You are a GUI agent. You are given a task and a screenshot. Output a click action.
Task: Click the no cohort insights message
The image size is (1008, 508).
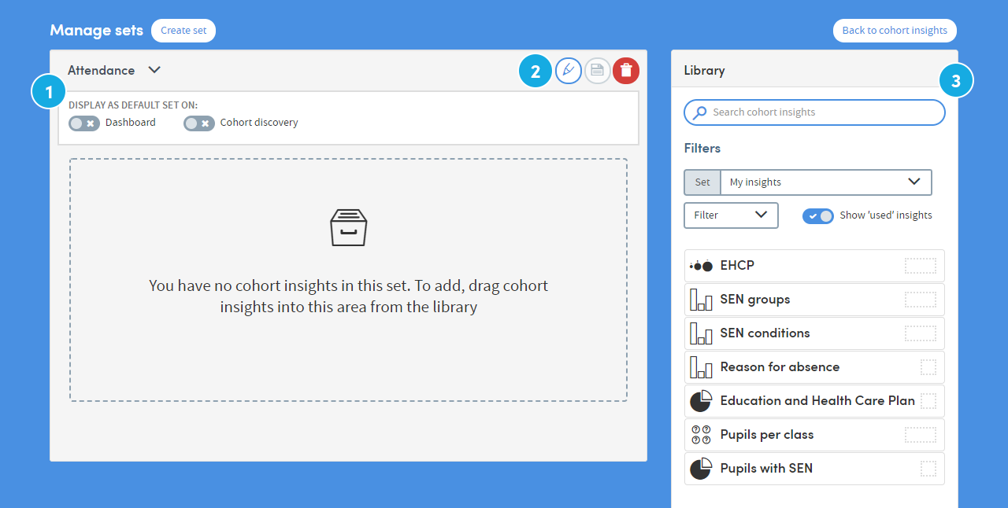click(349, 296)
